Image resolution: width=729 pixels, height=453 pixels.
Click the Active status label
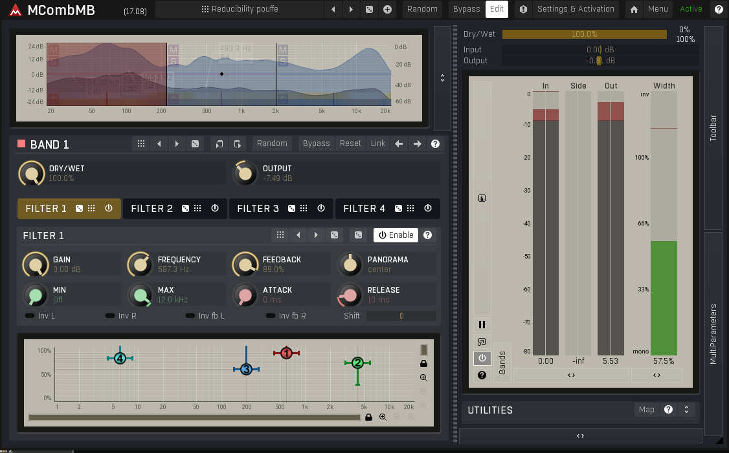point(691,9)
